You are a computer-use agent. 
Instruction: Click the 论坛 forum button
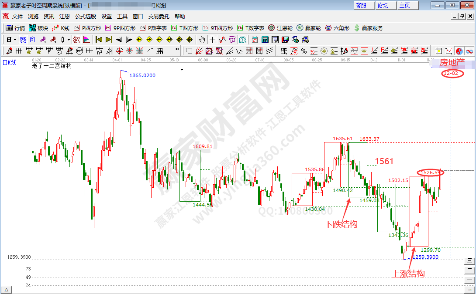[383, 5]
